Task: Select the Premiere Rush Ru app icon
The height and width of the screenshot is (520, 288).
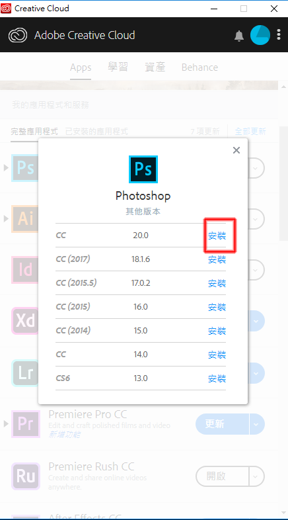Action: point(26,476)
